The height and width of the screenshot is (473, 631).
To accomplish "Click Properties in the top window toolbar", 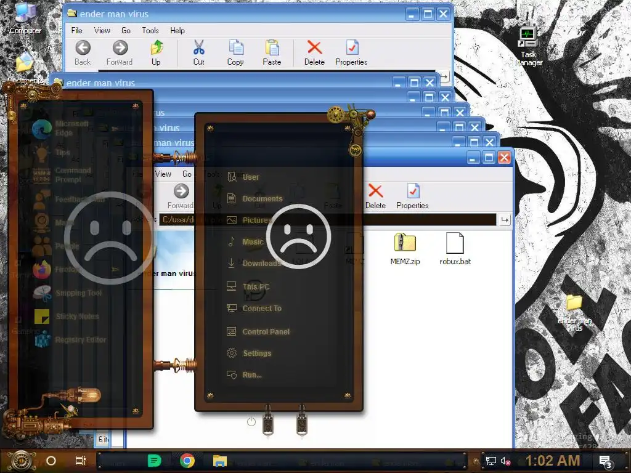I will [351, 53].
